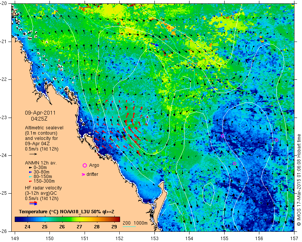Click the latitude axis label "-25"
This screenshot has width=302, height=242.
point(4,193)
